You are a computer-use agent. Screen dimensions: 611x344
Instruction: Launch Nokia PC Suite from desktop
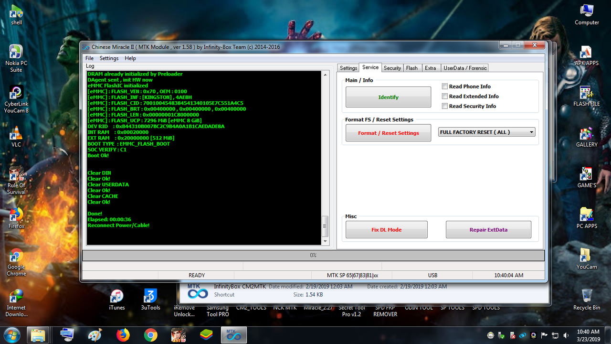point(16,58)
